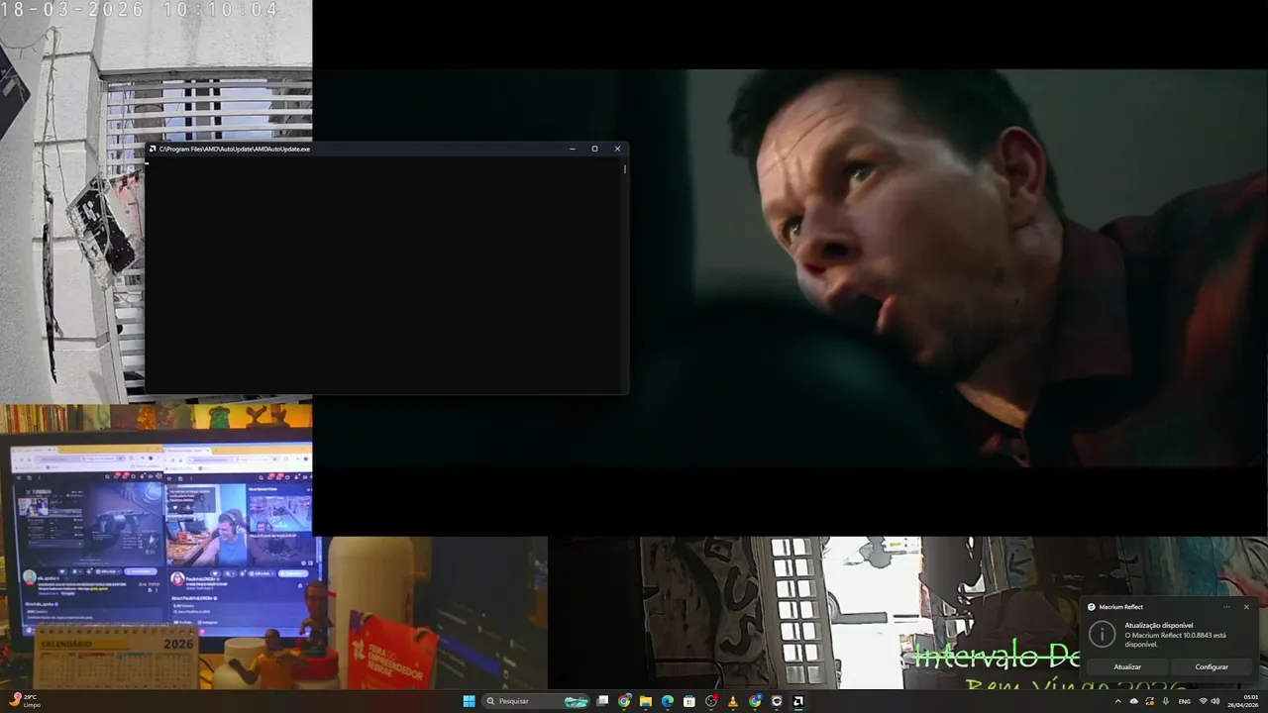This screenshot has height=713, width=1268.
Task: Click the AMDAutoUpdate.exe title bar path
Action: coord(235,149)
